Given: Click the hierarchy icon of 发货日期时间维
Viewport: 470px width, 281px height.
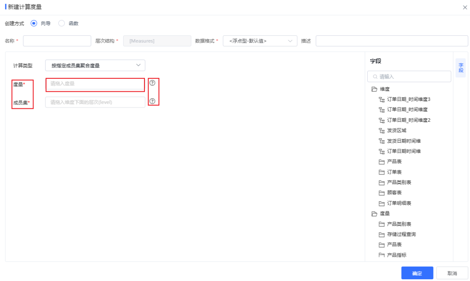Looking at the screenshot, I should (x=382, y=141).
